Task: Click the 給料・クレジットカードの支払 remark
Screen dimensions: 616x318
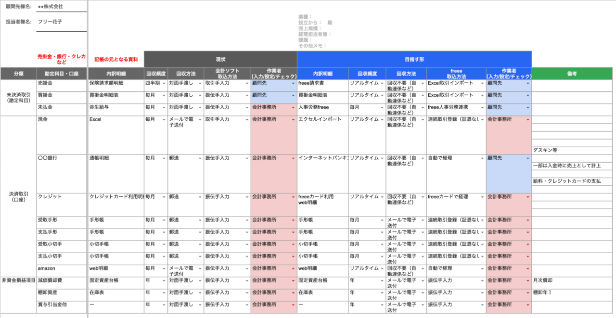Action: click(x=572, y=181)
